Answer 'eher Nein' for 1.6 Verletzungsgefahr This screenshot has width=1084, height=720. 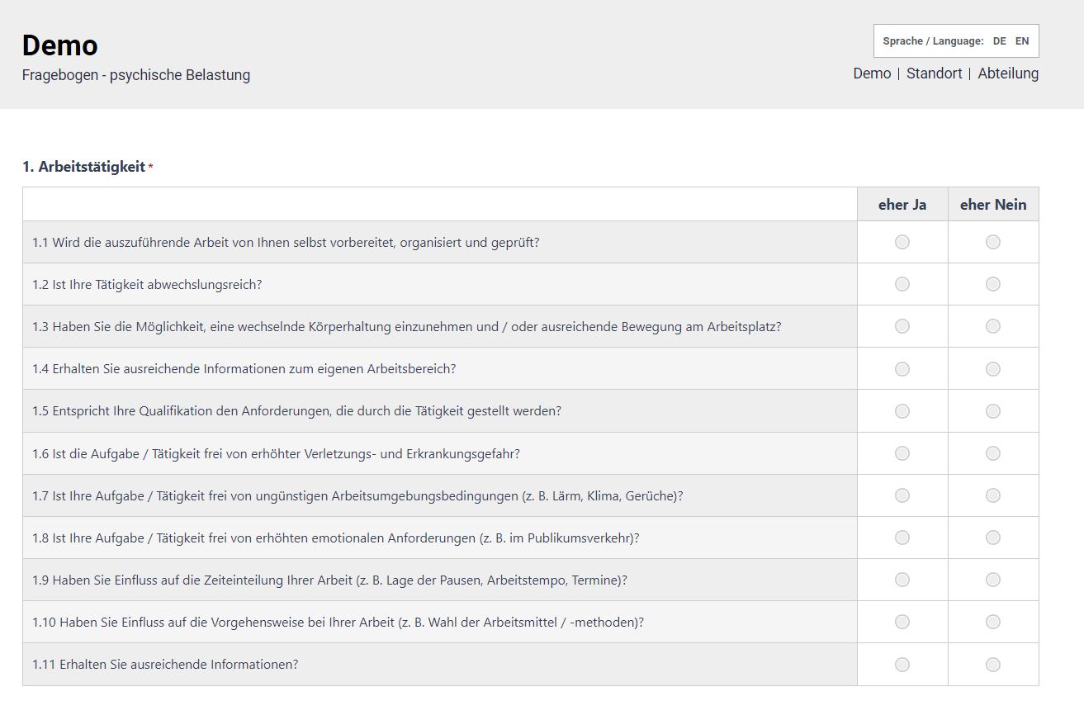pyautogui.click(x=993, y=453)
